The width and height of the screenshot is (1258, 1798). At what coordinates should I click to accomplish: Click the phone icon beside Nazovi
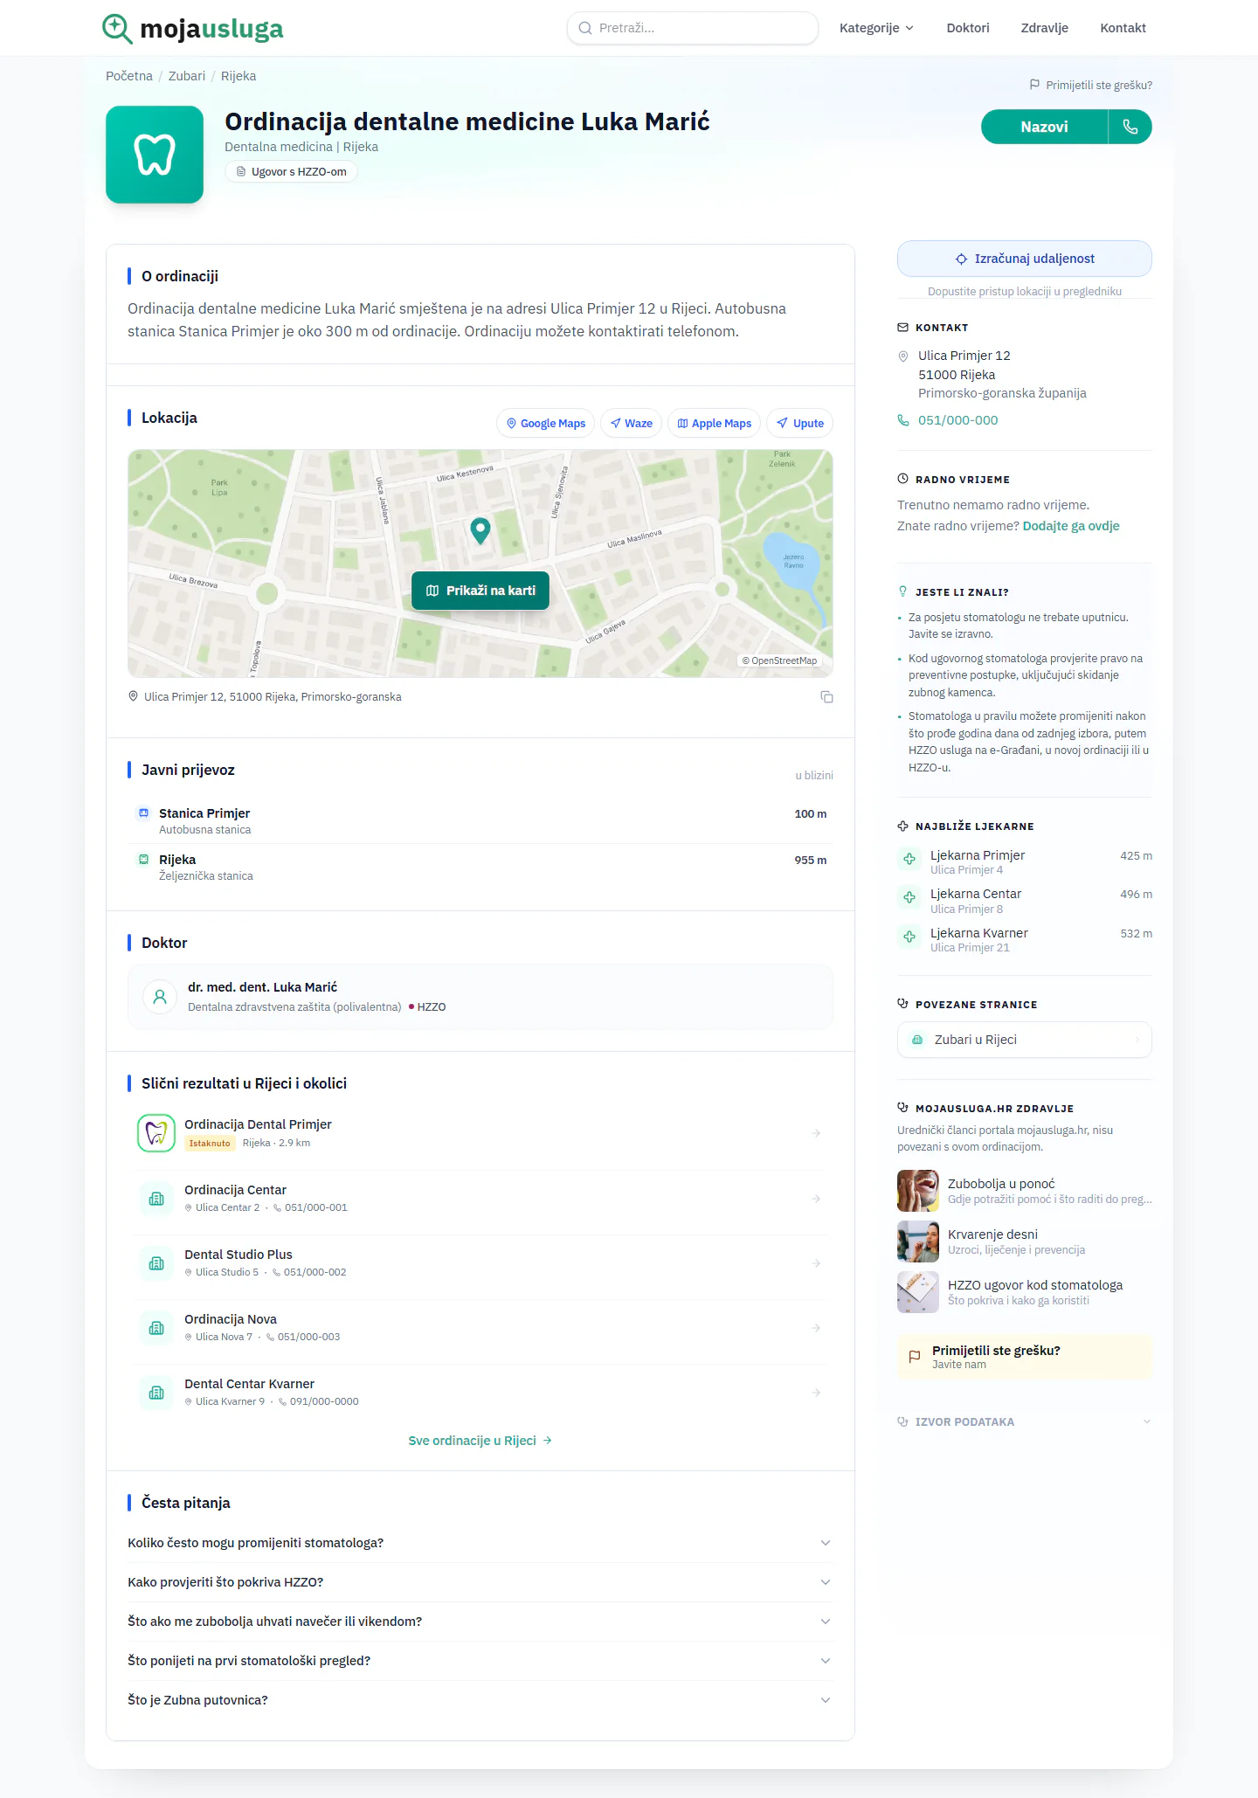1130,127
